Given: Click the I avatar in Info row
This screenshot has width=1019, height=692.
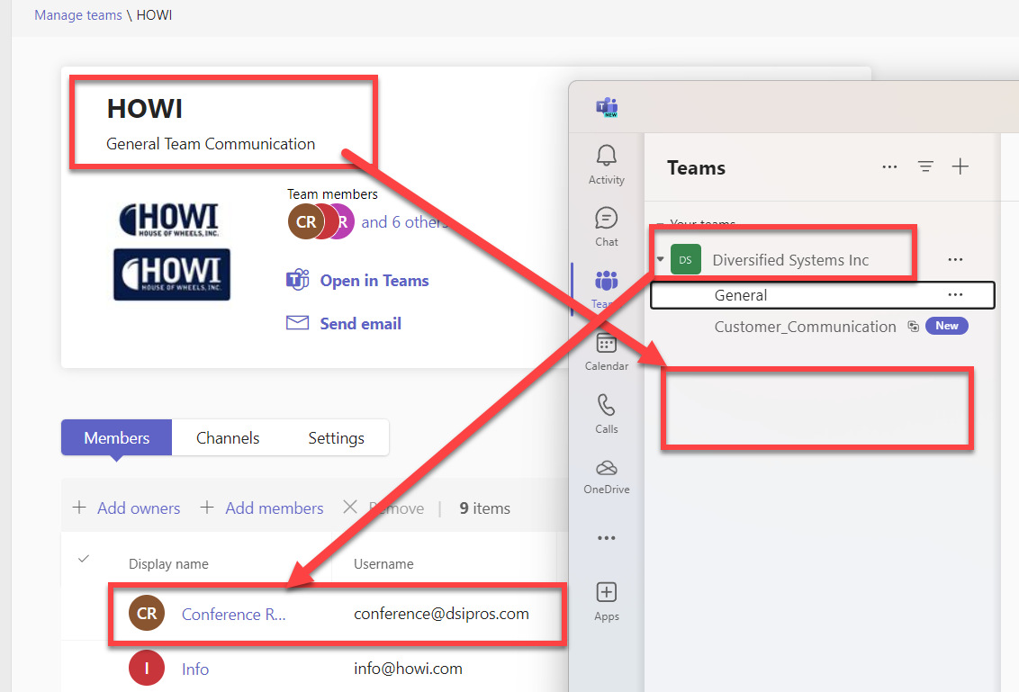Looking at the screenshot, I should pos(147,668).
